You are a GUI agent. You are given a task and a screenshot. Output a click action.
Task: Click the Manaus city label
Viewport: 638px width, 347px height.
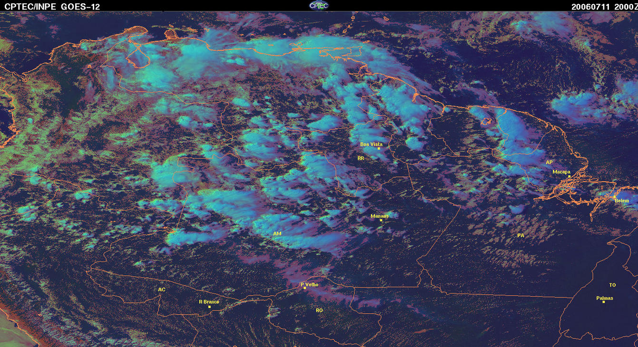pos(380,216)
